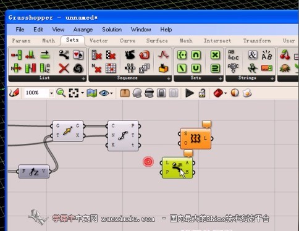
Task: Toggle the shaded preview sphere icon
Action: point(235,93)
